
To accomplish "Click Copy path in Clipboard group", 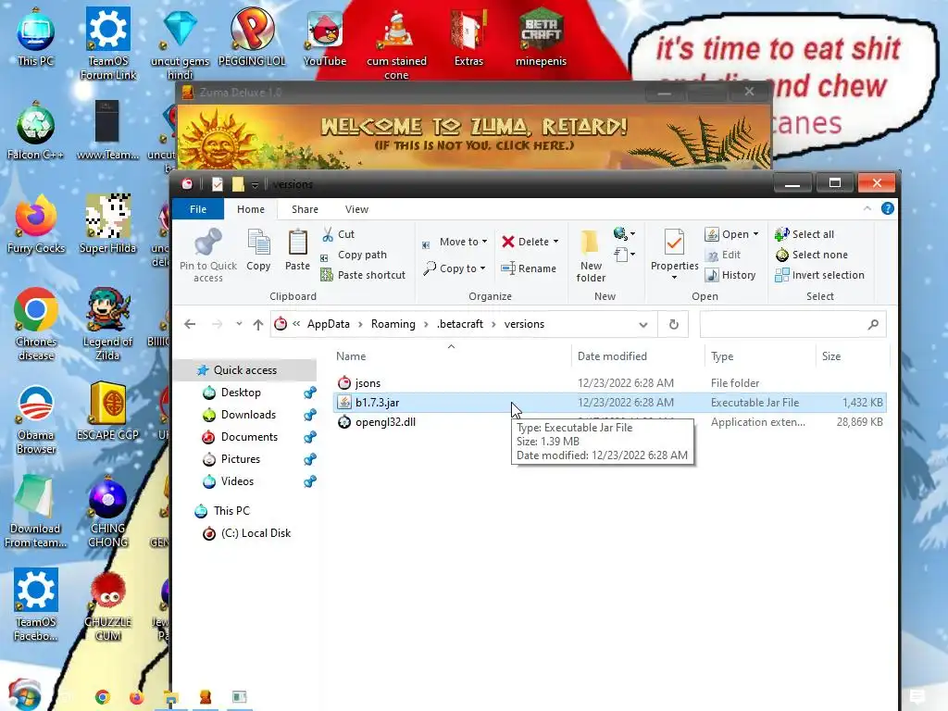I will 354,256.
